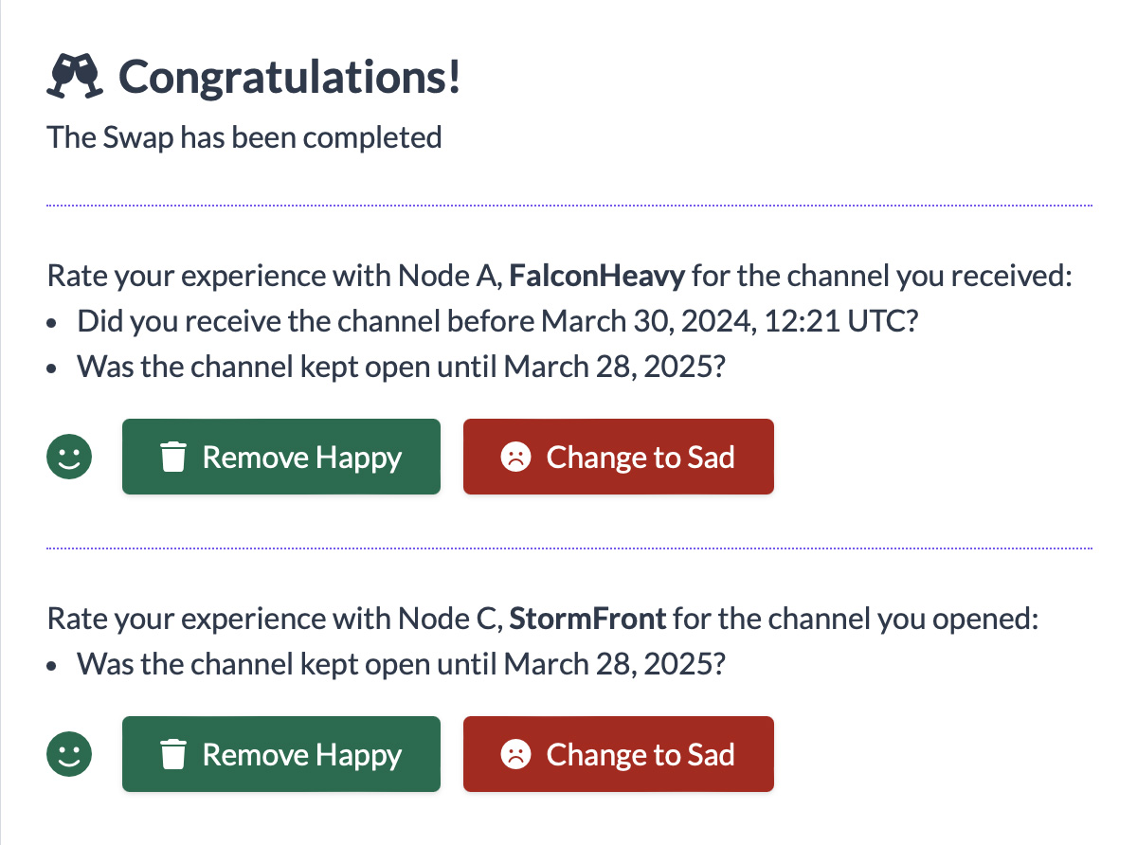Click the clinking glasses celebration icon
This screenshot has height=845, width=1137.
click(73, 77)
